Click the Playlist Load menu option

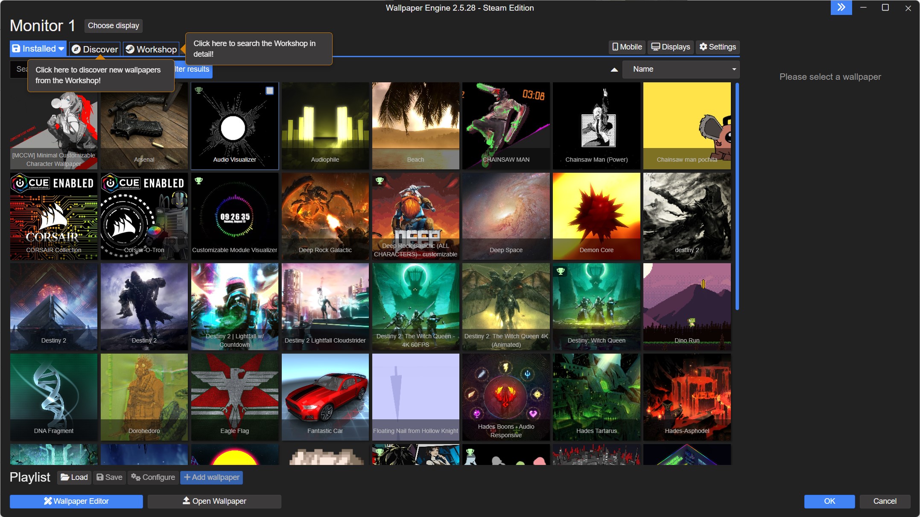[74, 477]
